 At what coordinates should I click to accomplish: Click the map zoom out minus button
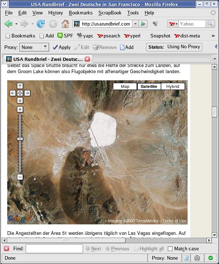click(x=20, y=177)
